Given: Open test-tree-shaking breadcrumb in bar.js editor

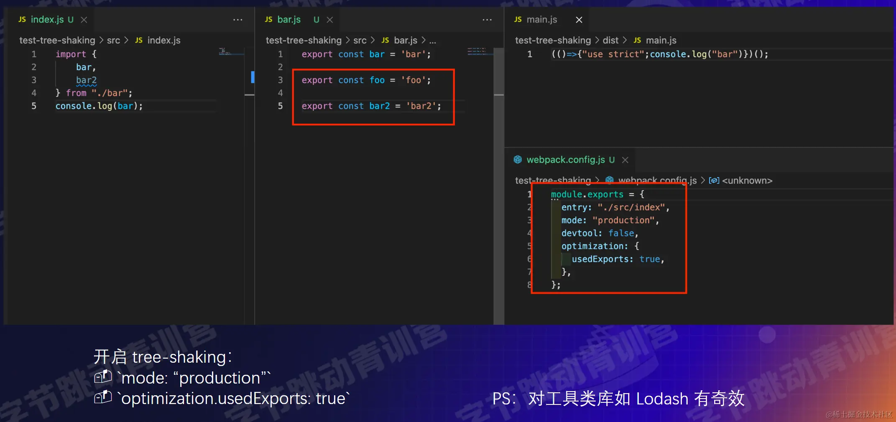Looking at the screenshot, I should [x=304, y=41].
